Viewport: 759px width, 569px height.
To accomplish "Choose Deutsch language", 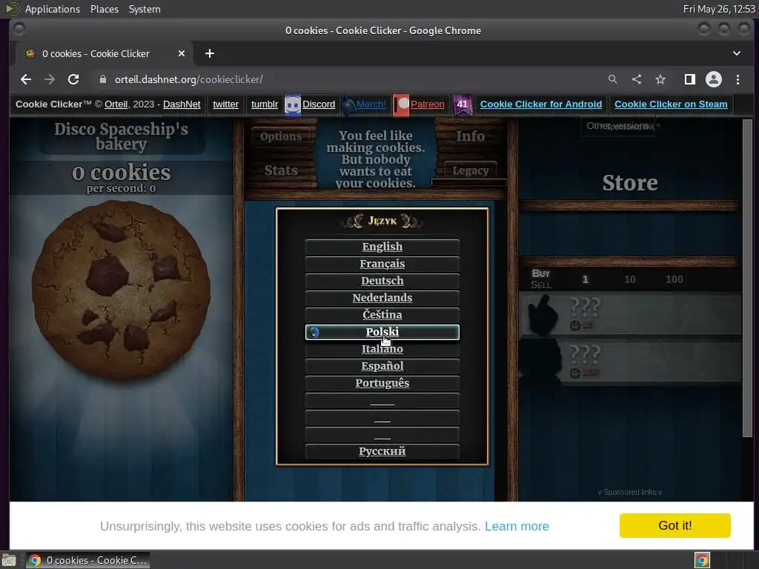I will click(382, 281).
